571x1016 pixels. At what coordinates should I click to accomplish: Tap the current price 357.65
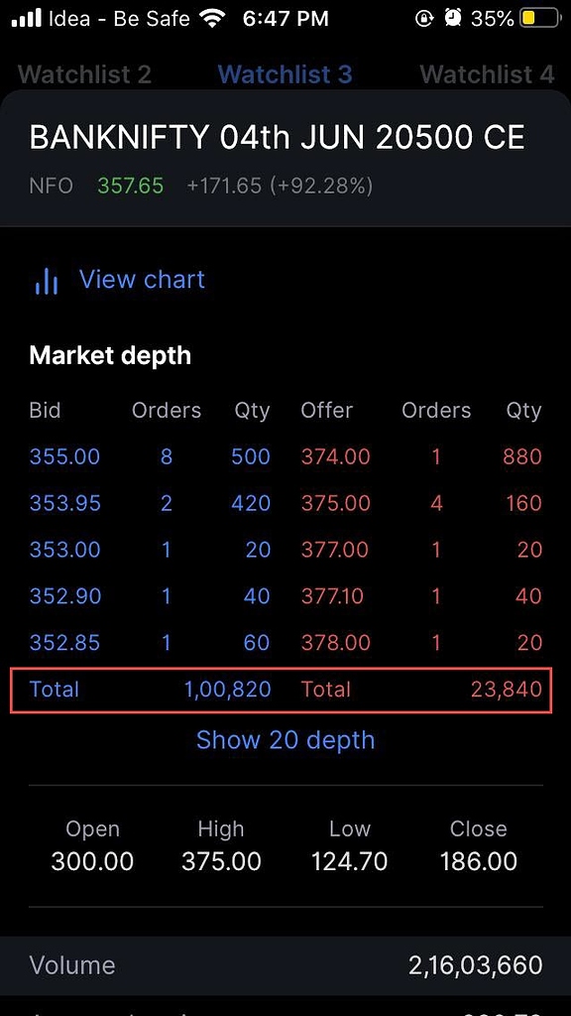click(130, 186)
